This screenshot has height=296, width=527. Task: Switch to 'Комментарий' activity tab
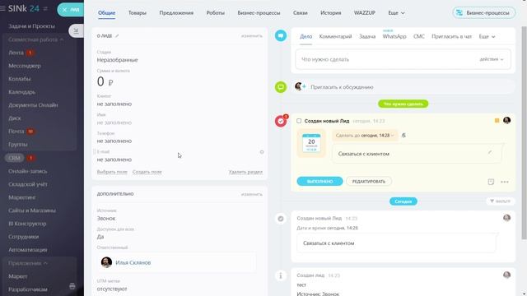tap(335, 36)
